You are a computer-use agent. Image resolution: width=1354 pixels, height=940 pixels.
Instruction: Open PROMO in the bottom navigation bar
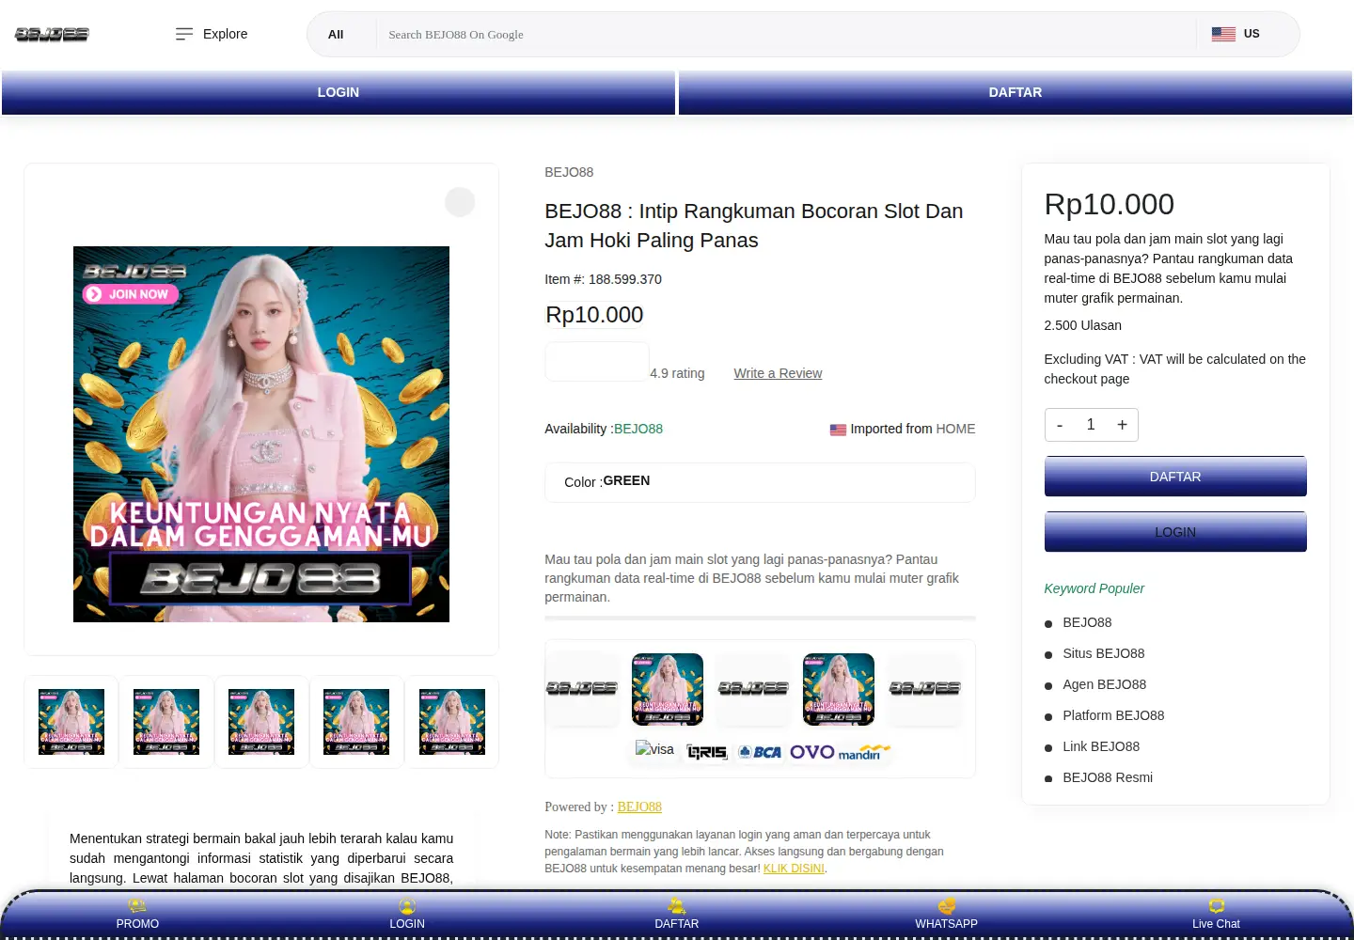(137, 915)
